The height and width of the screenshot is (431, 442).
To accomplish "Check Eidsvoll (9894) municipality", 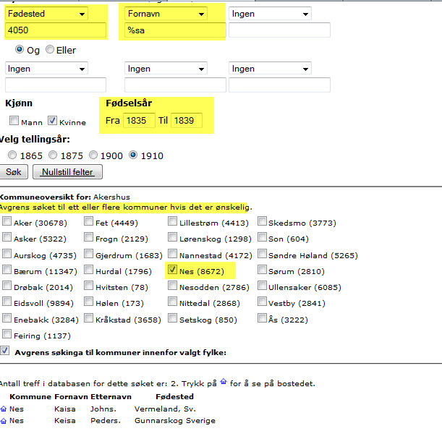I will [x=7, y=302].
